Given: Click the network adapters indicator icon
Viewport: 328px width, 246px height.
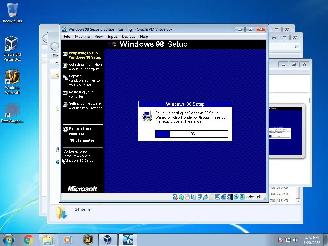Looking at the screenshot, I should [199, 197].
